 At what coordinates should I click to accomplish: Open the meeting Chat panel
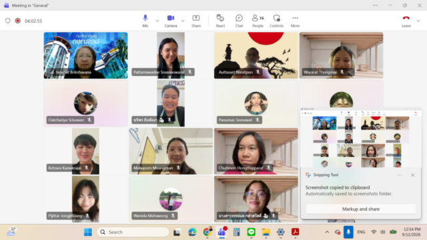pos(239,21)
